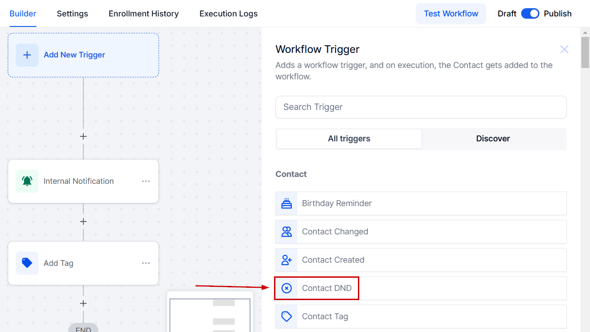Click the Add Tag blue tag icon

pyautogui.click(x=27, y=263)
